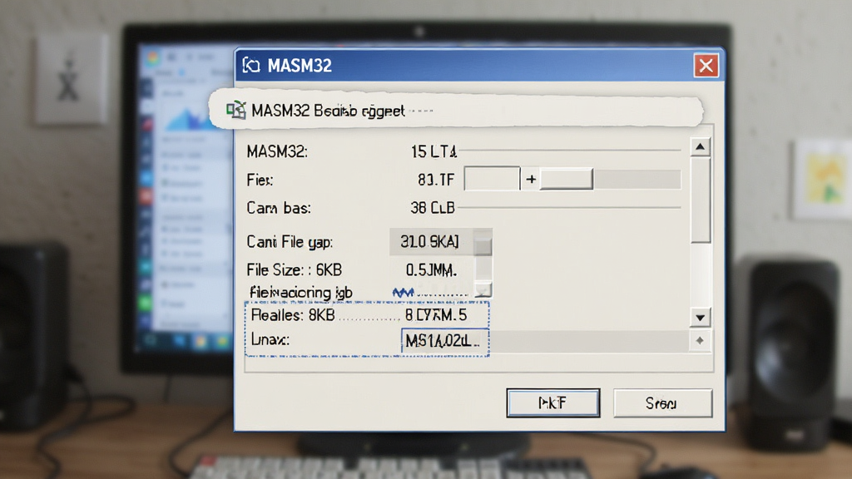
Task: Close the MASM32 dialog window
Action: [x=706, y=66]
